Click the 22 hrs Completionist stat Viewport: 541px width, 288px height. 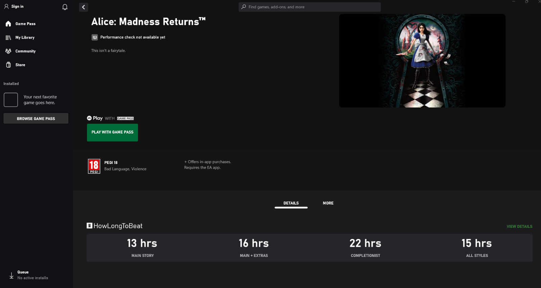click(366, 248)
